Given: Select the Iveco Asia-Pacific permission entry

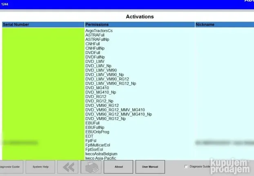Looking at the screenshot, I should click(101, 158).
